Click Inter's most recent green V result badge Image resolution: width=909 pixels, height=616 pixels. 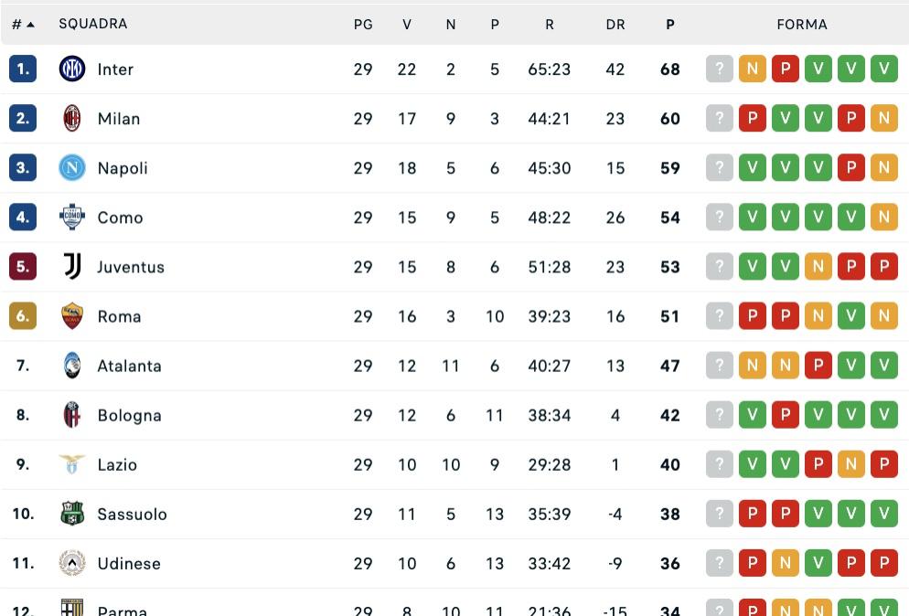click(x=884, y=69)
